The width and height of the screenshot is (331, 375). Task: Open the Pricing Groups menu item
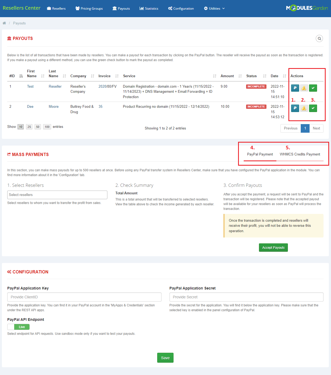(x=89, y=9)
